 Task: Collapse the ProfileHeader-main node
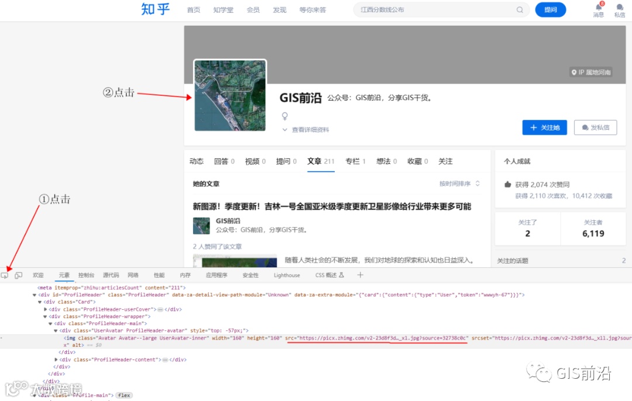(x=50, y=324)
